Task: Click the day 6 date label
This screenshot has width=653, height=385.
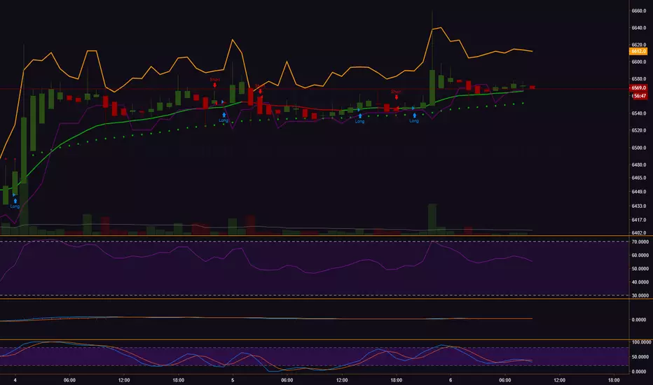Action: pos(451,380)
